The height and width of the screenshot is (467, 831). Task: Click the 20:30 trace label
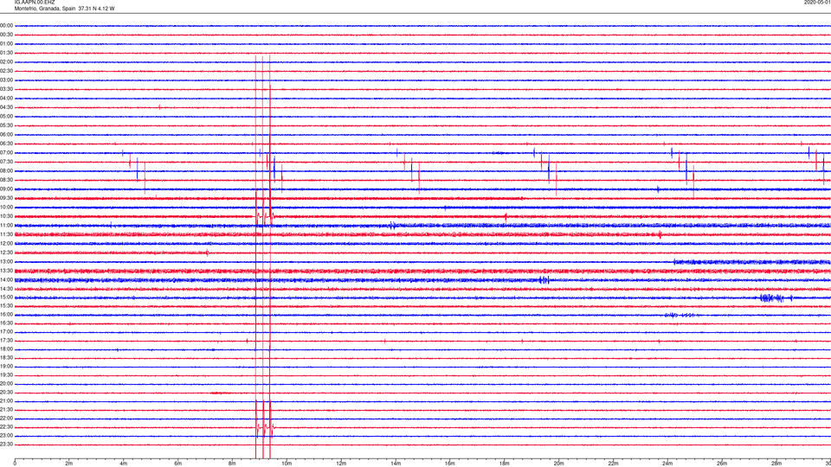pos(6,393)
